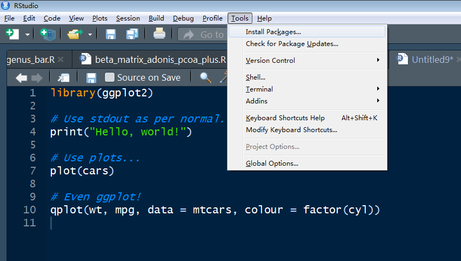Switch to the genus_bar.R tab
The width and height of the screenshot is (461, 261).
tap(30, 60)
